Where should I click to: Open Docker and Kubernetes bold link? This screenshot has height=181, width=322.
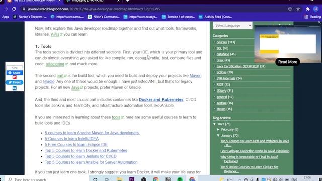coord(161,100)
